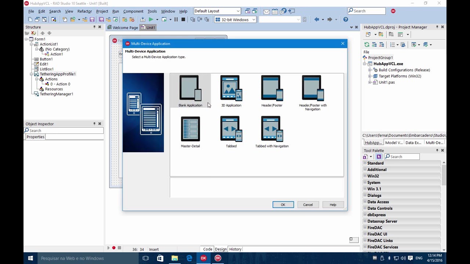The width and height of the screenshot is (470, 264).
Task: Open the Back arrow history dropdown
Action: point(323,20)
